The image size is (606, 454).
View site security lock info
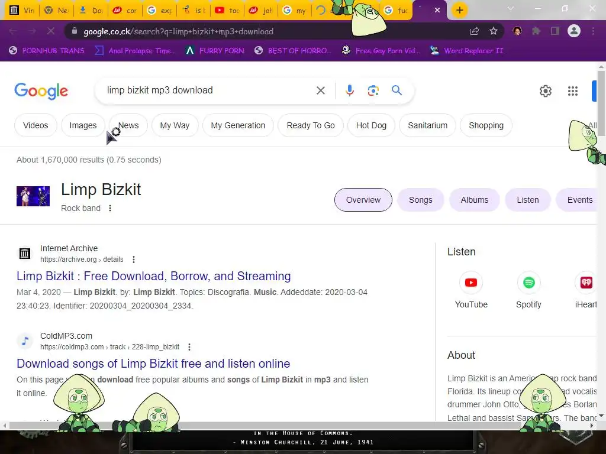point(75,31)
